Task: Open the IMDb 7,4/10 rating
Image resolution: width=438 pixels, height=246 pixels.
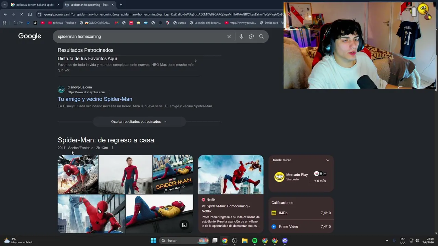Action: pos(301,213)
